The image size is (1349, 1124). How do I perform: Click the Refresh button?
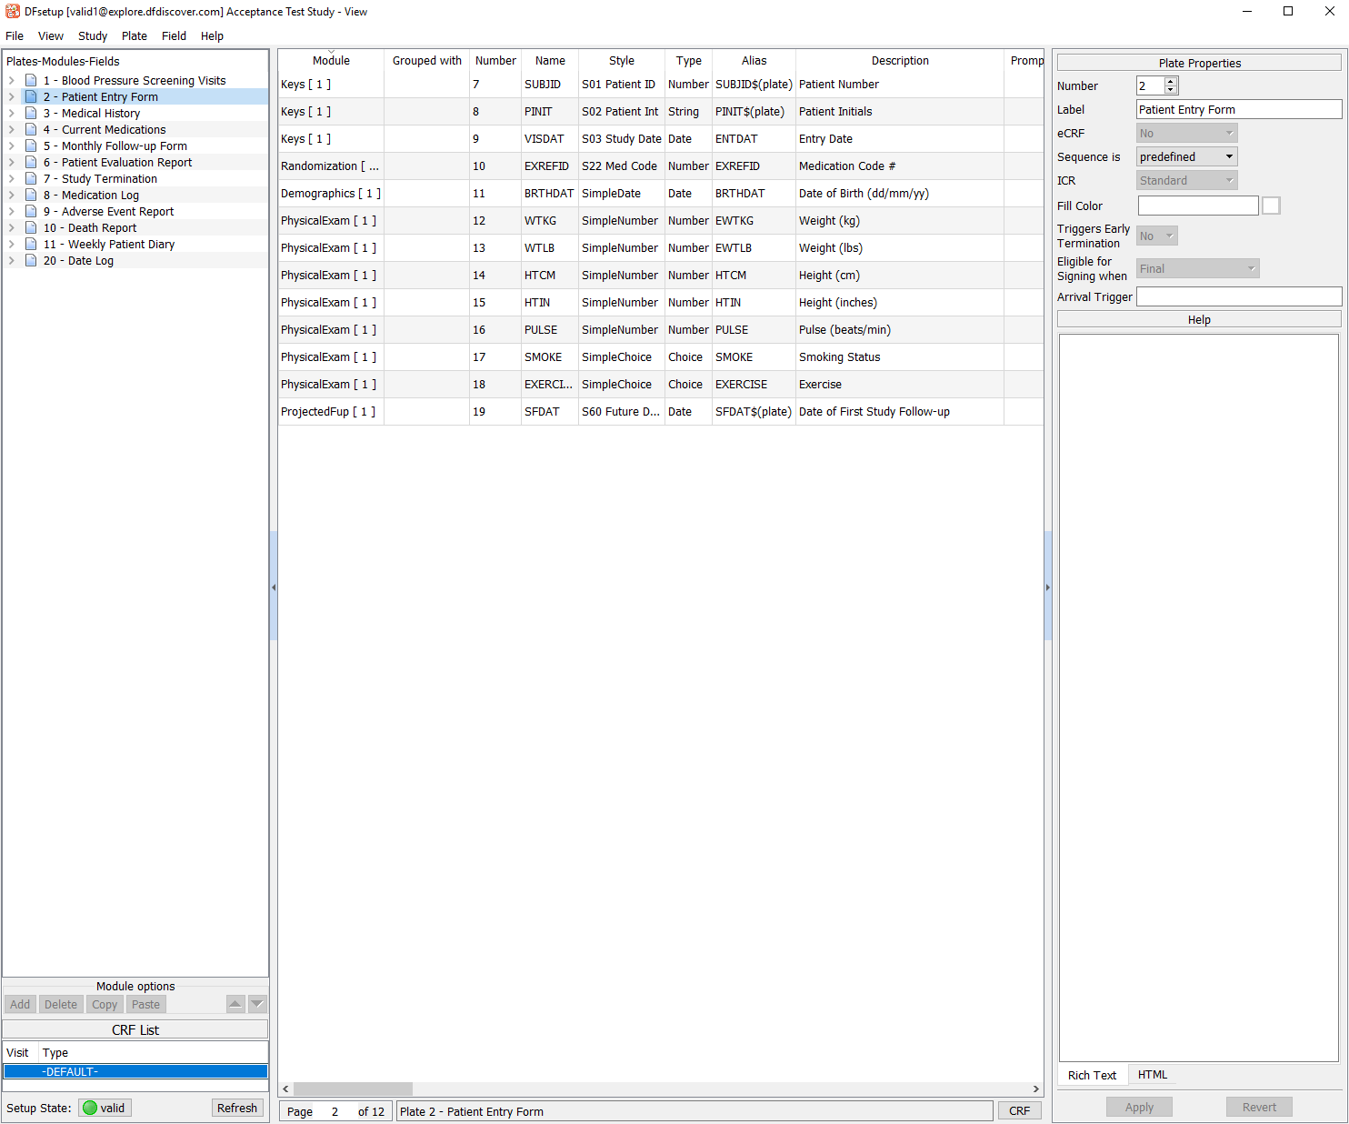[236, 1108]
